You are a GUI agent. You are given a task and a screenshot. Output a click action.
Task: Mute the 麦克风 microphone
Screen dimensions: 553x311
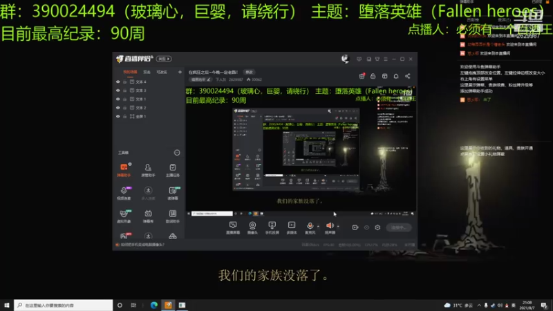[310, 228]
